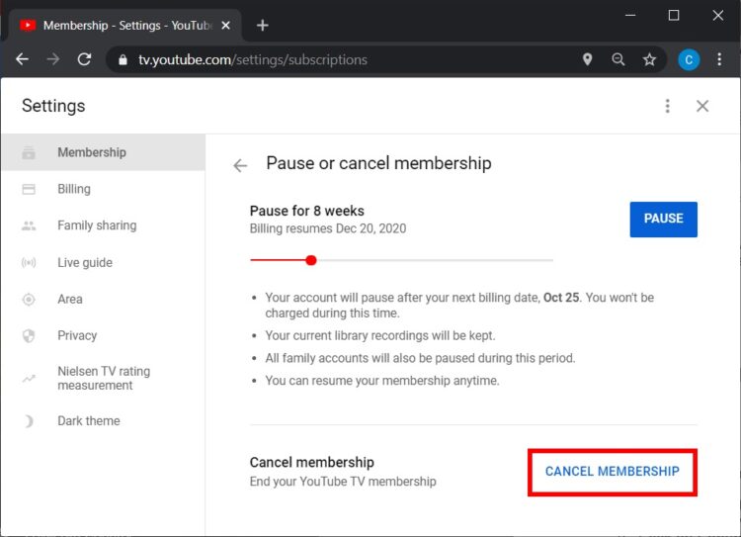741x537 pixels.
Task: Bookmark this page with star icon
Action: tap(649, 59)
